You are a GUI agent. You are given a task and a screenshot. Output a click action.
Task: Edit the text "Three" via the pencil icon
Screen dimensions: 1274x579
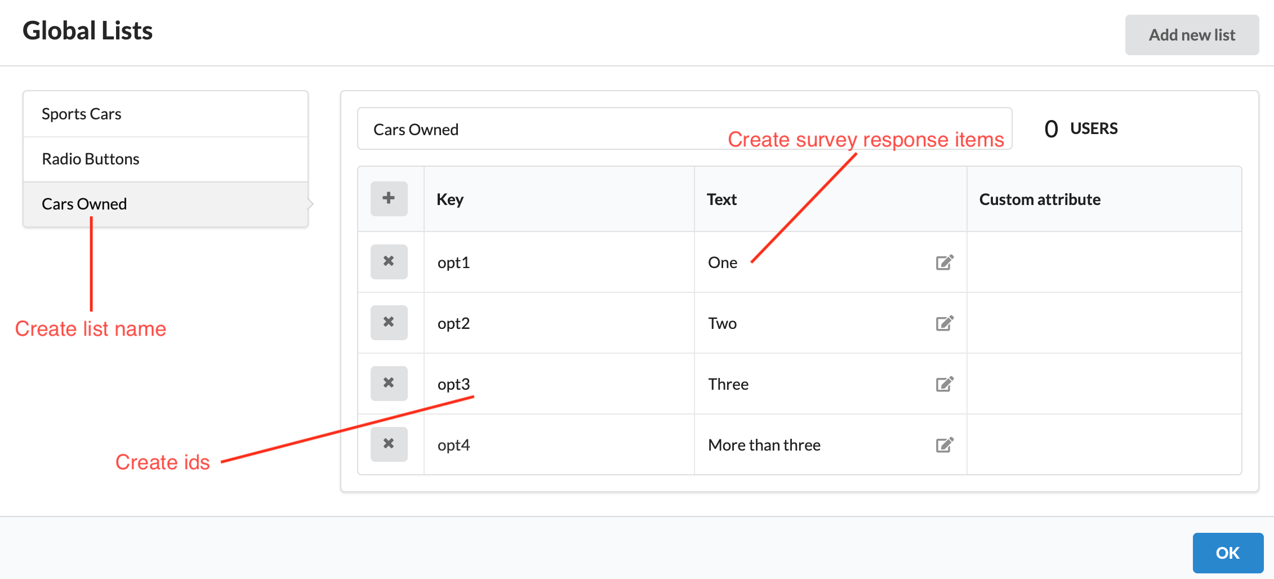click(x=945, y=384)
